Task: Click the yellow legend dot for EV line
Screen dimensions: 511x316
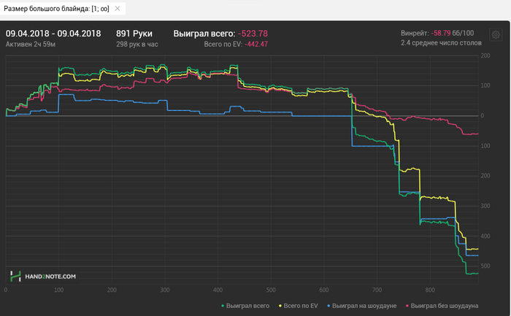Action: tap(280, 306)
